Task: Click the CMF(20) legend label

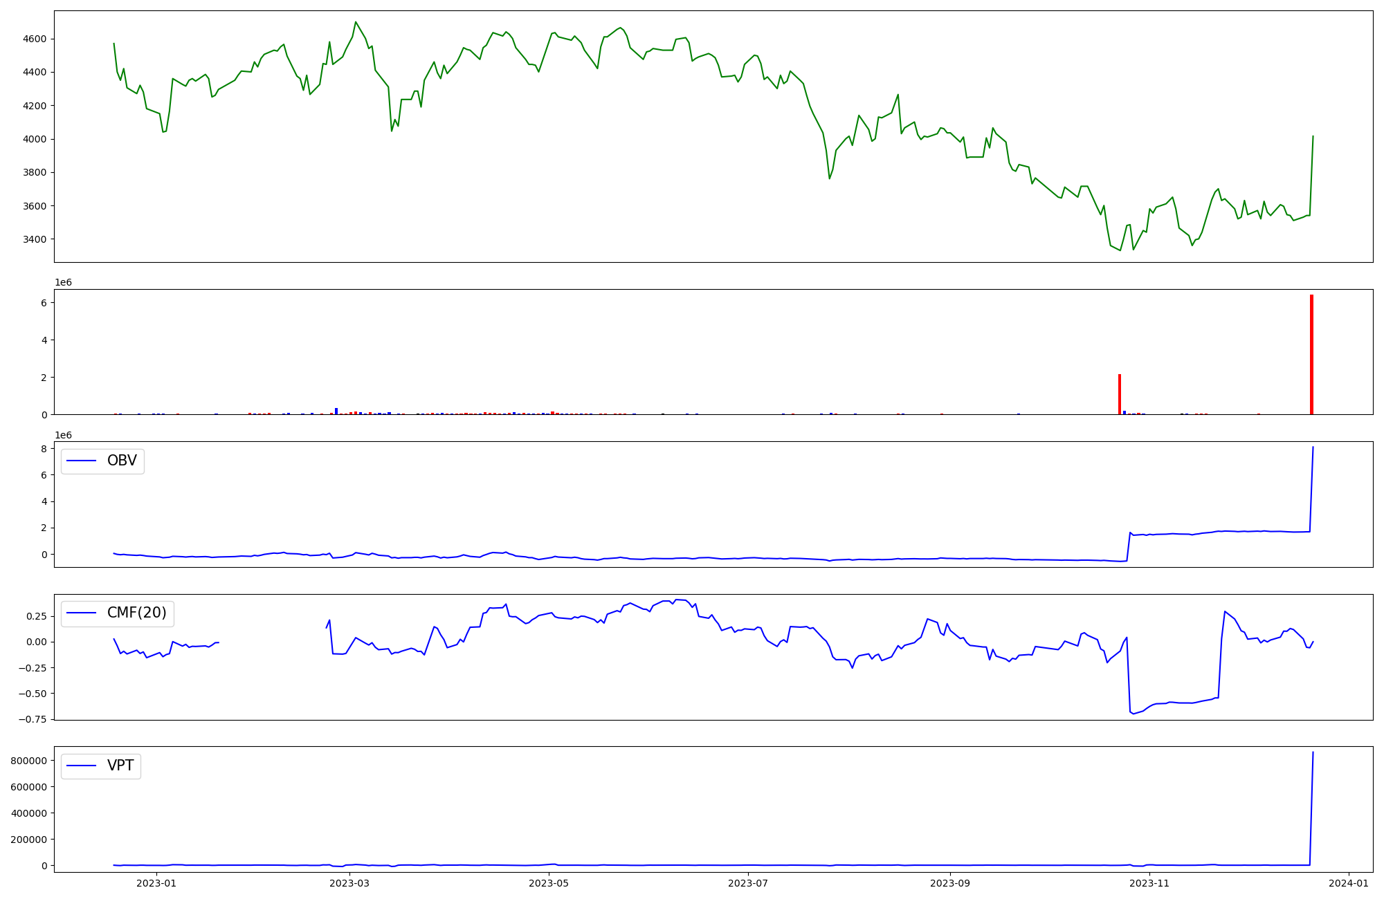Action: coord(136,613)
